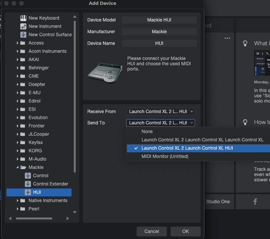Click the horizontal scrollbar thumb
The image size is (270, 239).
(34, 219)
